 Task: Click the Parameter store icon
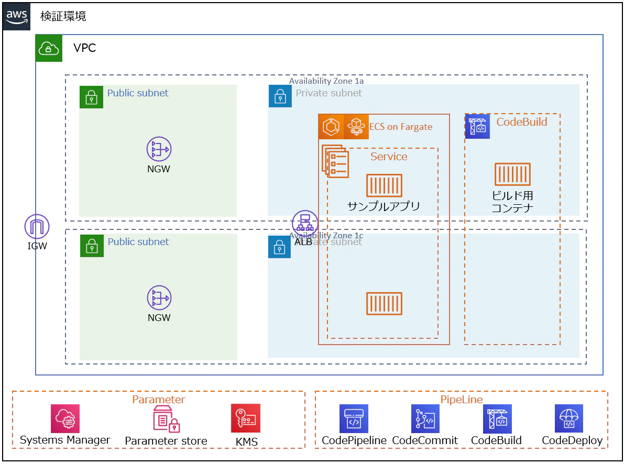(166, 419)
